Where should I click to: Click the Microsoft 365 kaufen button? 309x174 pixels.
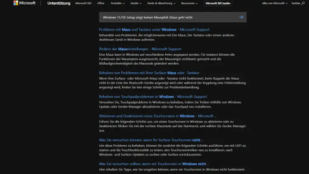tap(218, 3)
